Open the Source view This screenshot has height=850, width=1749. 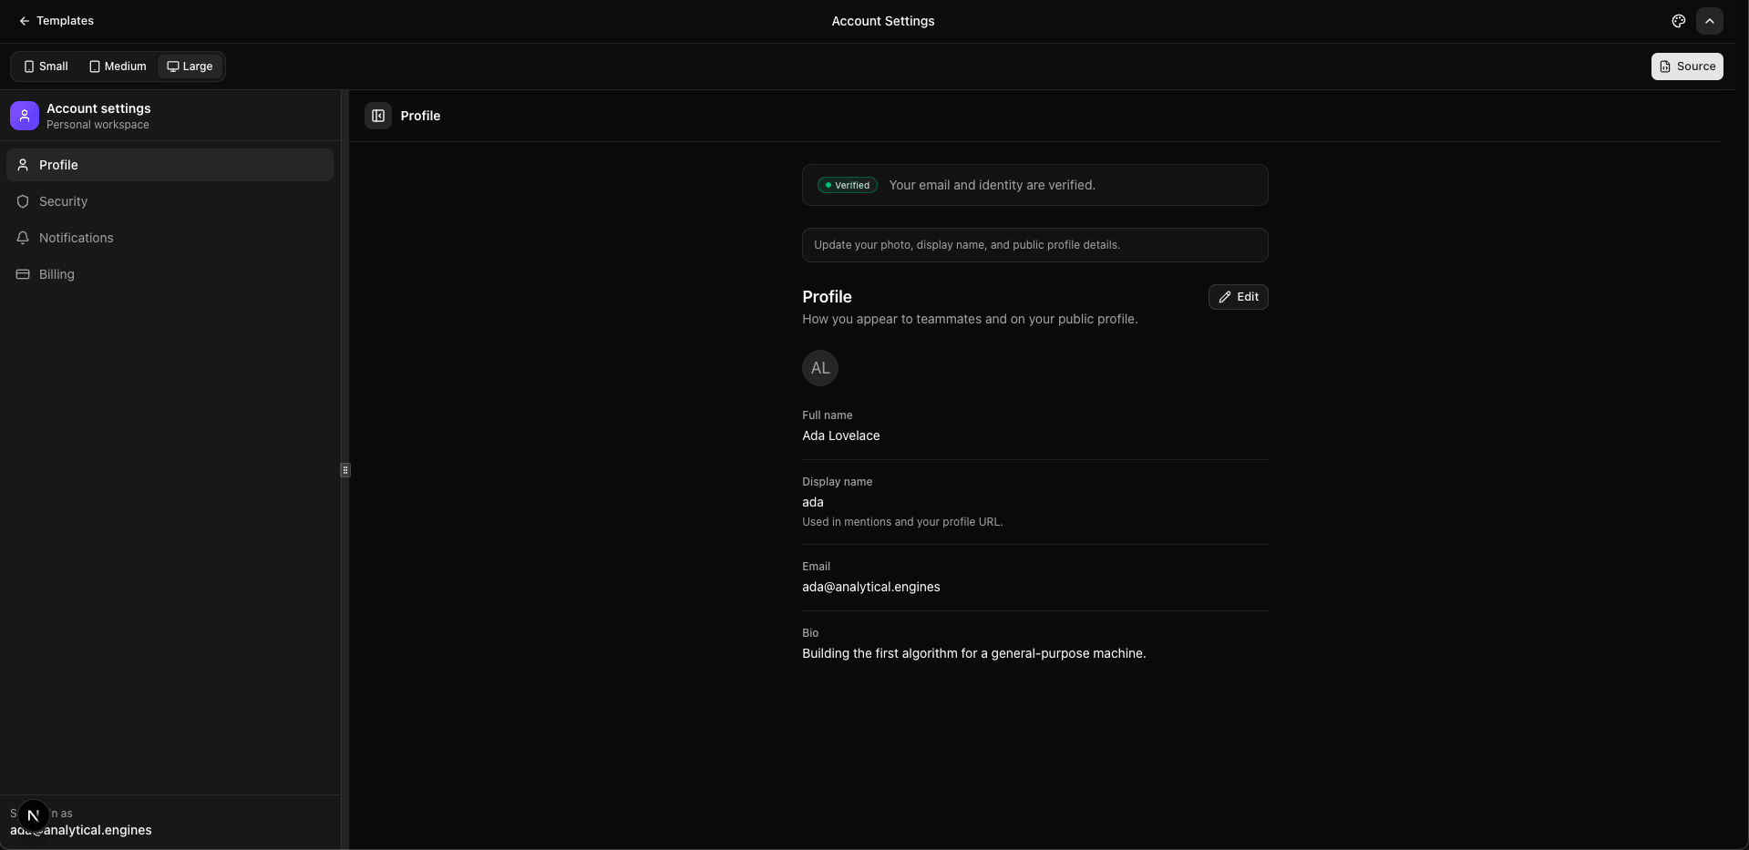click(x=1686, y=67)
